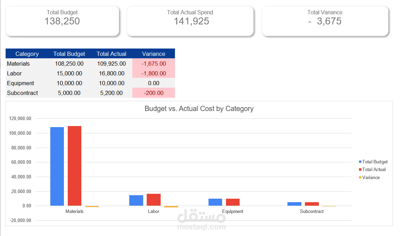403x236 pixels.
Task: Select cell with 5,200.00
Action: click(111, 93)
